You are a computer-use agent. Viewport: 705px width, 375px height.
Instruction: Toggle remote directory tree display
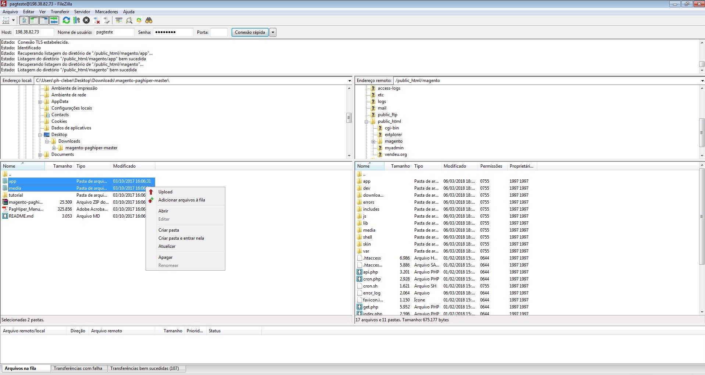[44, 20]
